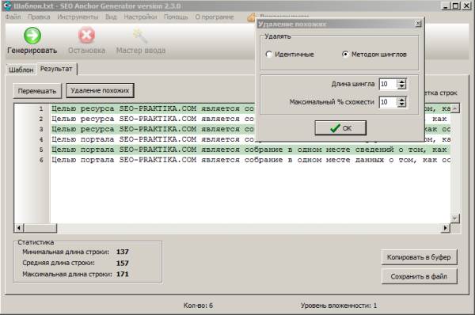Confirm the dialog with OK
The width and height of the screenshot is (475, 315).
(340, 128)
